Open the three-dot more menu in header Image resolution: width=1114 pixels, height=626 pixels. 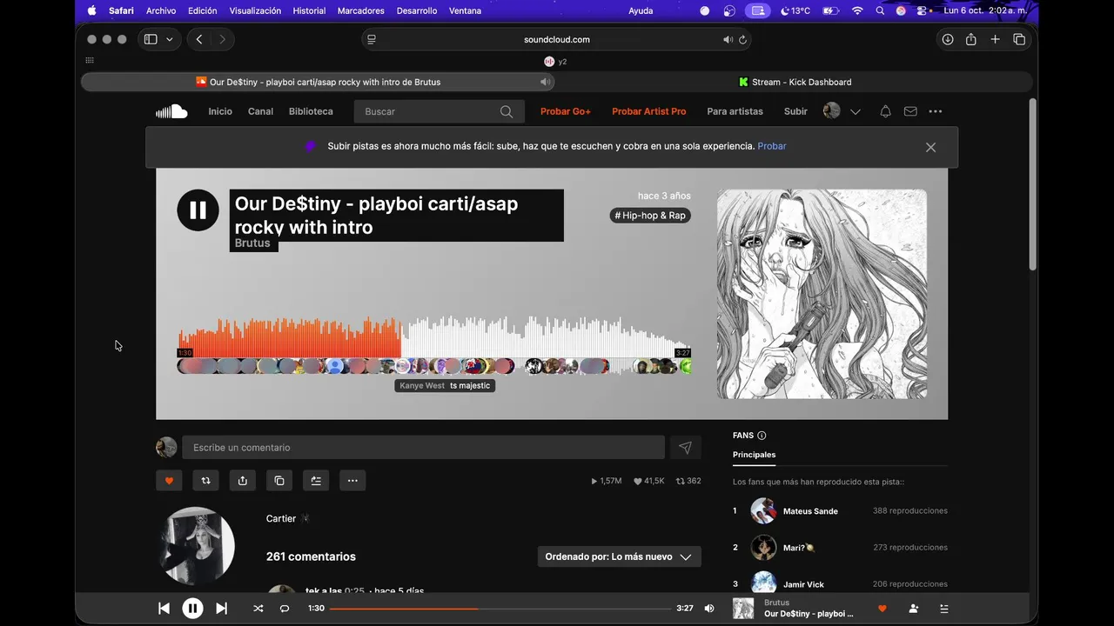(936, 111)
